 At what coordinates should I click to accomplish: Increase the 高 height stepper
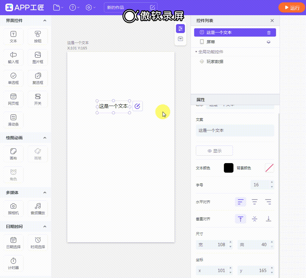point(272,242)
